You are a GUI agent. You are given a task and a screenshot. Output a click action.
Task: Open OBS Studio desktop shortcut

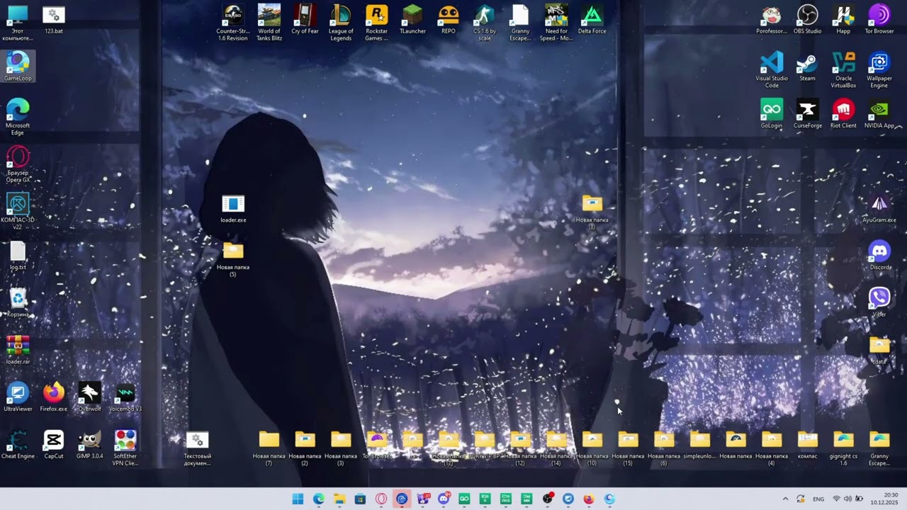tap(807, 20)
